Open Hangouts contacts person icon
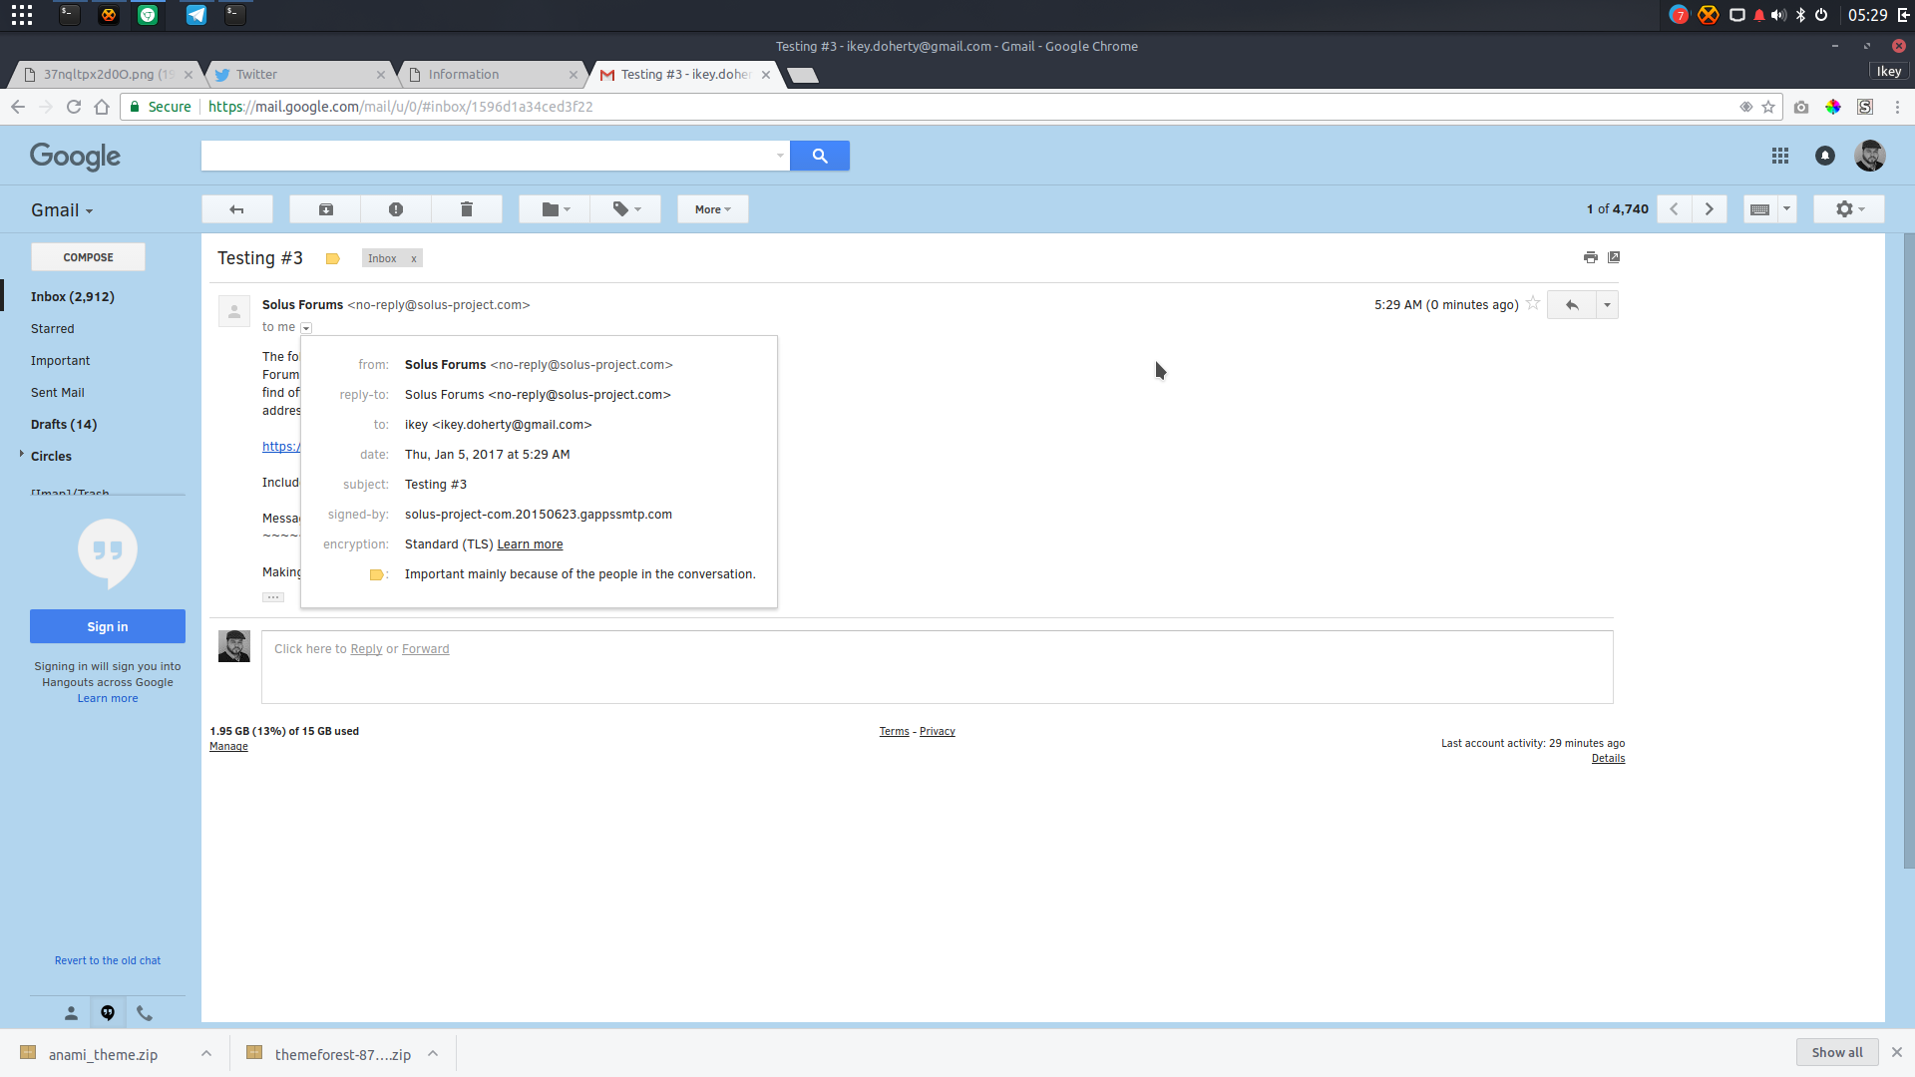Image resolution: width=1915 pixels, height=1077 pixels. click(x=71, y=1013)
